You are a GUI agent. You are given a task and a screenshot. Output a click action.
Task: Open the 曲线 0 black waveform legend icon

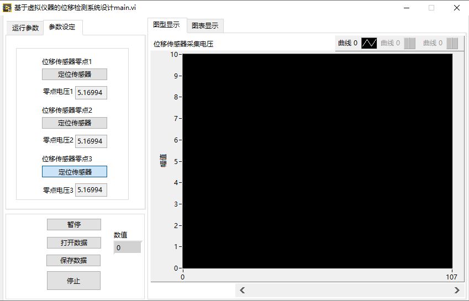click(x=369, y=43)
